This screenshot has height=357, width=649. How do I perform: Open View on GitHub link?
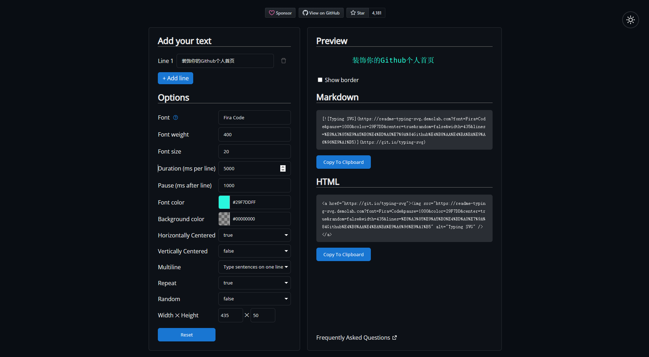(x=321, y=13)
